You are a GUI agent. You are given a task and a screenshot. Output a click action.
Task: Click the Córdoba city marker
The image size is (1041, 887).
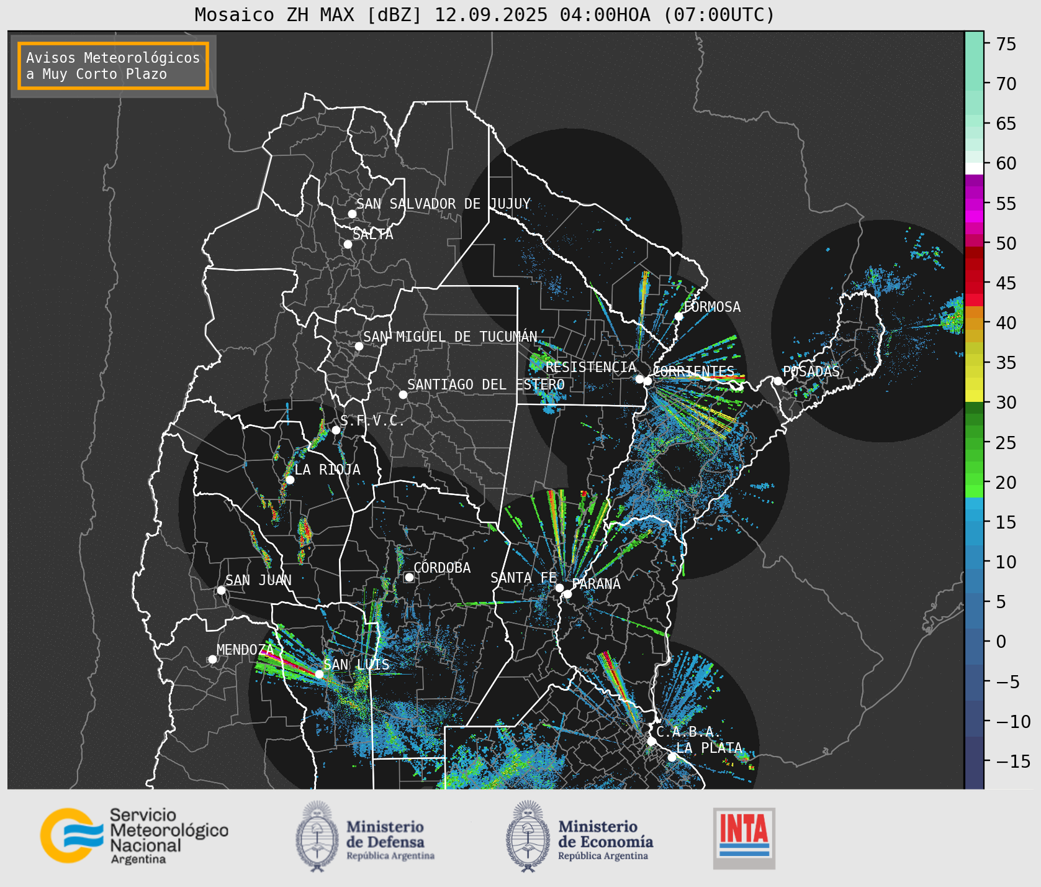coord(409,577)
